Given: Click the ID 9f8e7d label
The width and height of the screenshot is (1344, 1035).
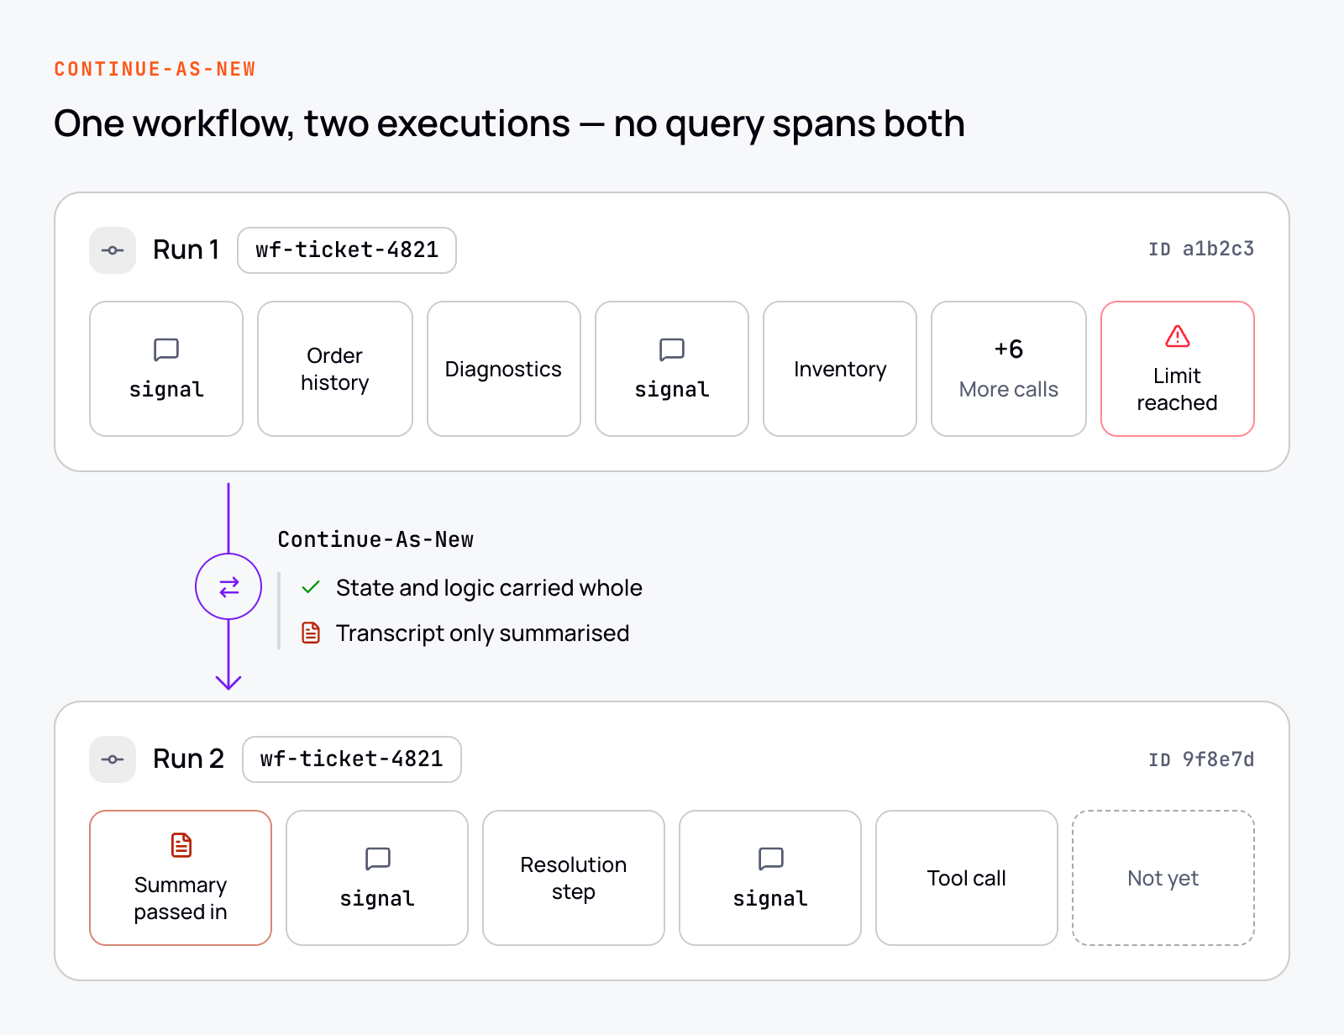Looking at the screenshot, I should [x=1201, y=759].
